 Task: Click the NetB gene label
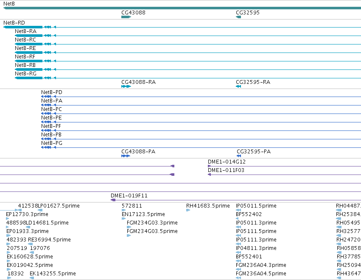coord(9,4)
